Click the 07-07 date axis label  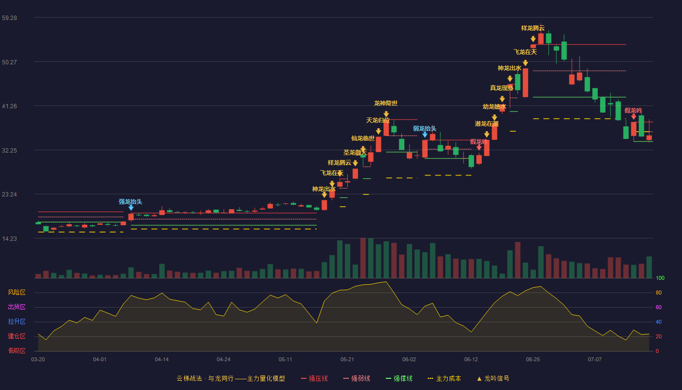coord(595,359)
